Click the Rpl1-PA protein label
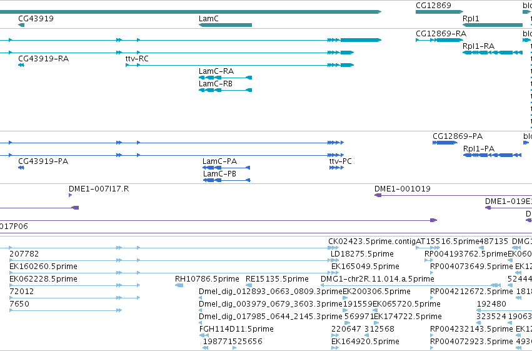The image size is (532, 351). pos(479,149)
